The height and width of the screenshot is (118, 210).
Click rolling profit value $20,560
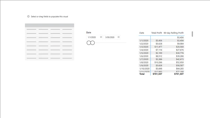(180, 47)
